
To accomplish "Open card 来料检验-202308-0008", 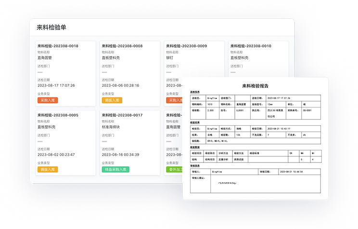I will 130,74.
